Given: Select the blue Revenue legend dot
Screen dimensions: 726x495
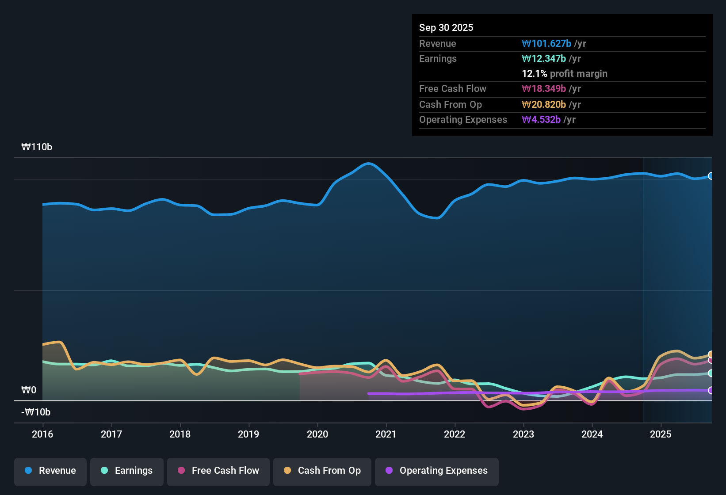Looking at the screenshot, I should point(28,471).
